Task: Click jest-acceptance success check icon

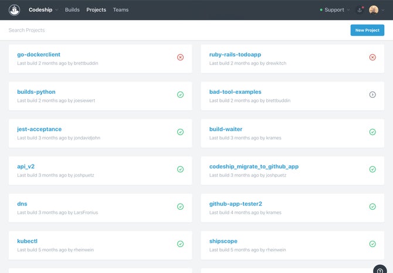Action: [x=180, y=132]
